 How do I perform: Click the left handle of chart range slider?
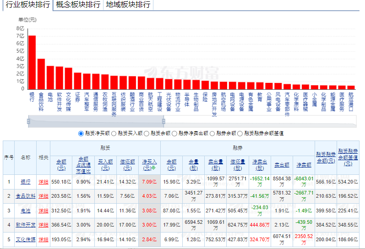pyautogui.click(x=28, y=121)
